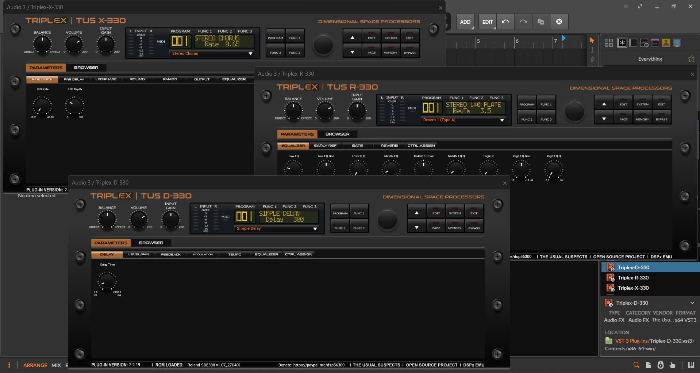
Task: Open EARLY REF tab in R-330 plugin
Action: click(325, 145)
